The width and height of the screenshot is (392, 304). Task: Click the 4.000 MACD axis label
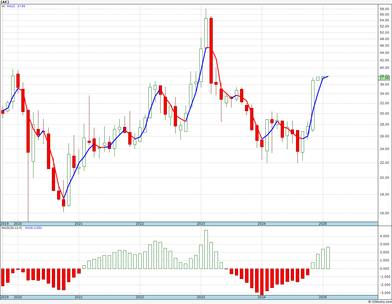tap(385, 236)
